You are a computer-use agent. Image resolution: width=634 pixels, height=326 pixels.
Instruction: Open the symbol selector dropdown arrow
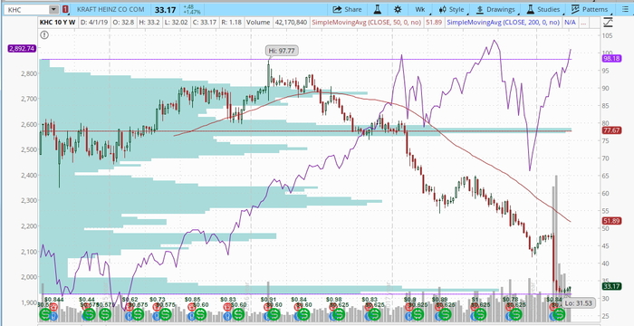53,9
